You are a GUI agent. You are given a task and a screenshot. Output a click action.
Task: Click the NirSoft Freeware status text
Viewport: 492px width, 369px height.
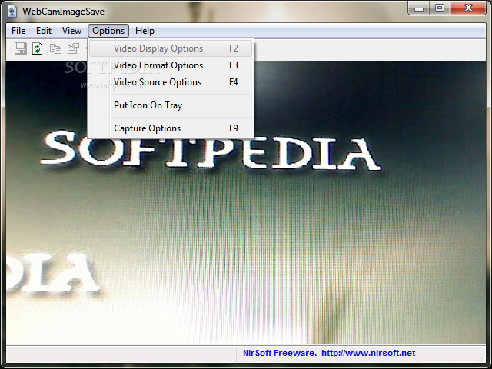click(x=280, y=353)
